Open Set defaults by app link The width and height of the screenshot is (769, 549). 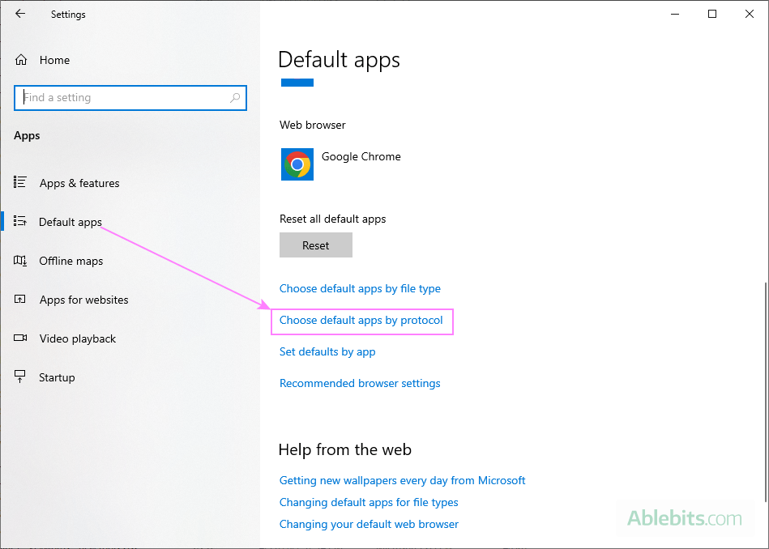pyautogui.click(x=327, y=352)
